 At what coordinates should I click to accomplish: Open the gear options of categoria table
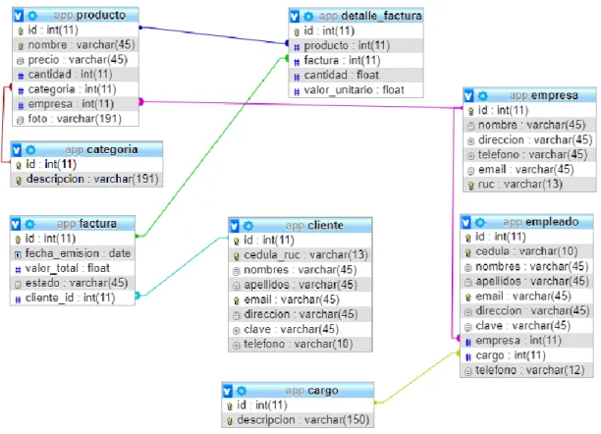pyautogui.click(x=30, y=150)
